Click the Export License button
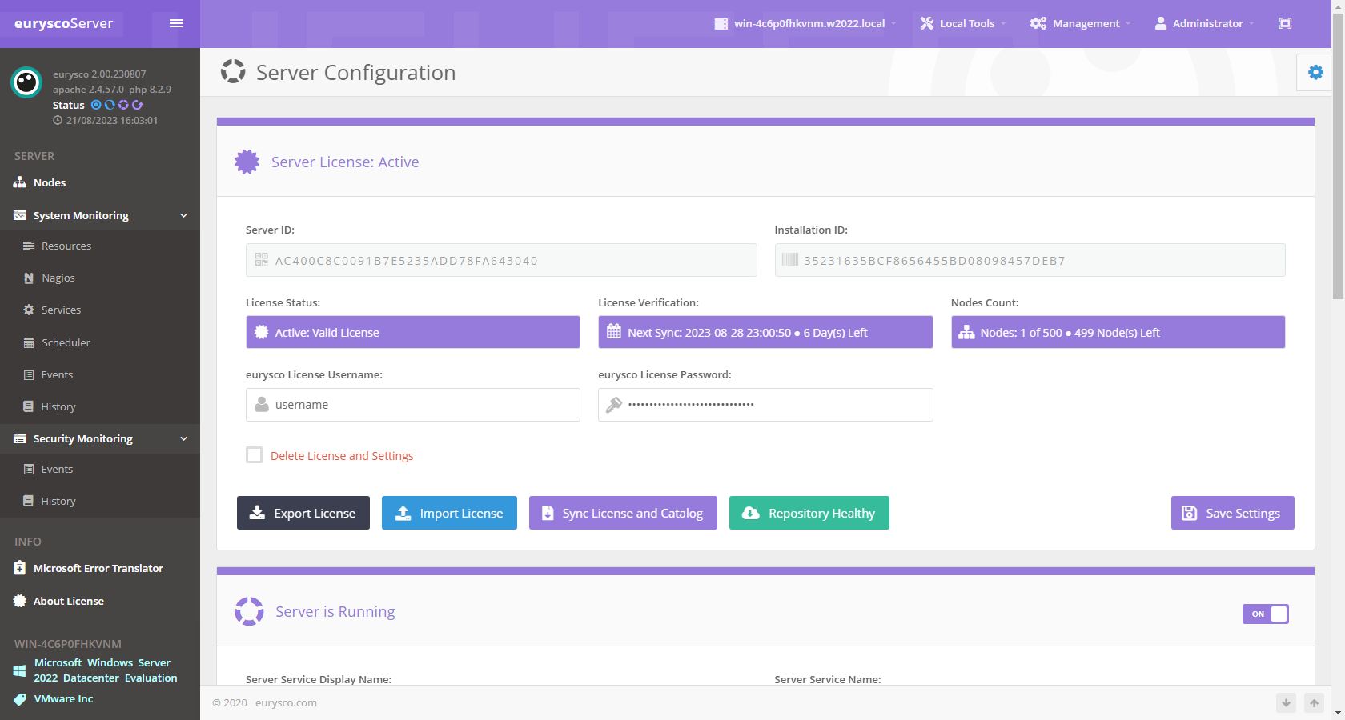 point(303,513)
